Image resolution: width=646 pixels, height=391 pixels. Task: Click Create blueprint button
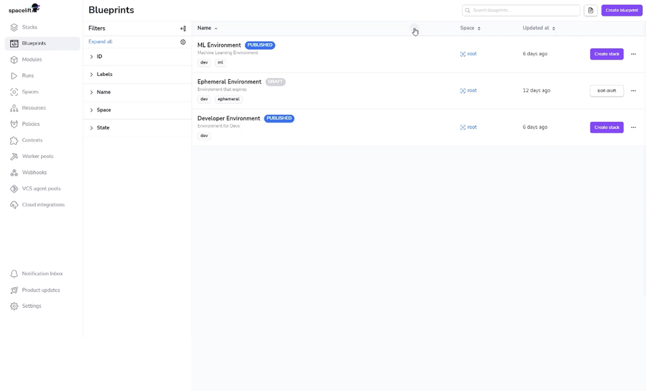[621, 10]
